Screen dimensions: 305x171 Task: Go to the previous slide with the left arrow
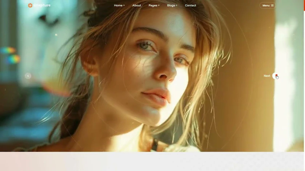pyautogui.click(x=28, y=76)
